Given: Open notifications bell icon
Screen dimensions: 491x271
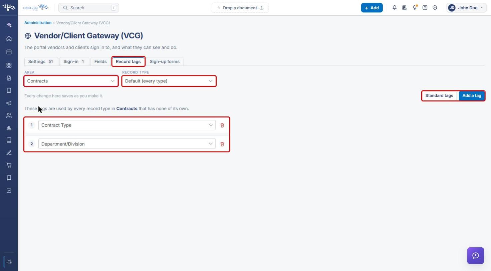Looking at the screenshot, I should pos(395,8).
